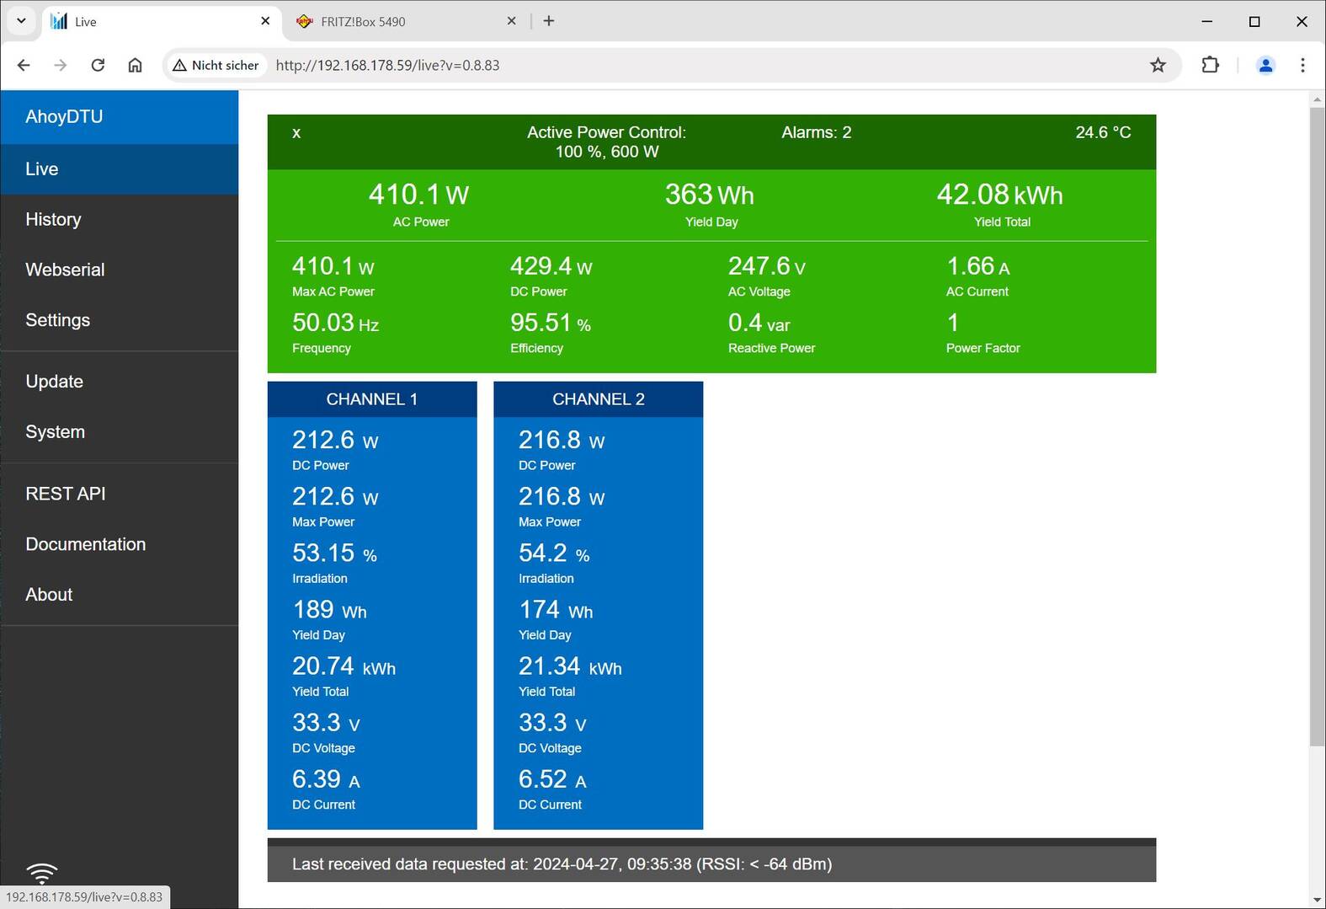Reload the current page
The image size is (1326, 909).
click(x=98, y=65)
